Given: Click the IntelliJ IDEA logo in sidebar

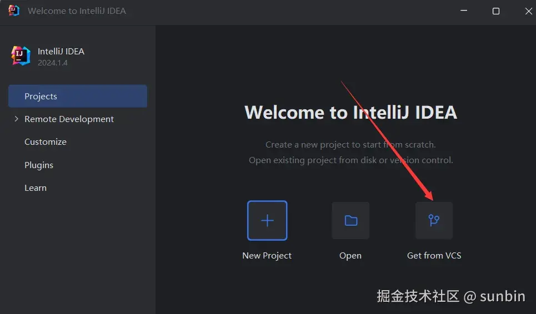Looking at the screenshot, I should [x=21, y=56].
